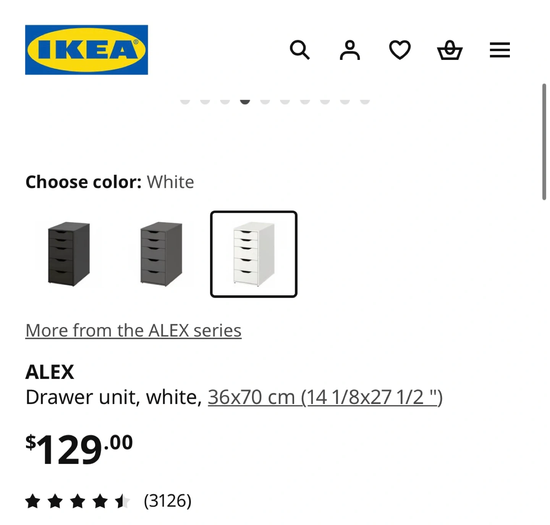
Task: Click the IKEA logo to go home
Action: pos(86,50)
